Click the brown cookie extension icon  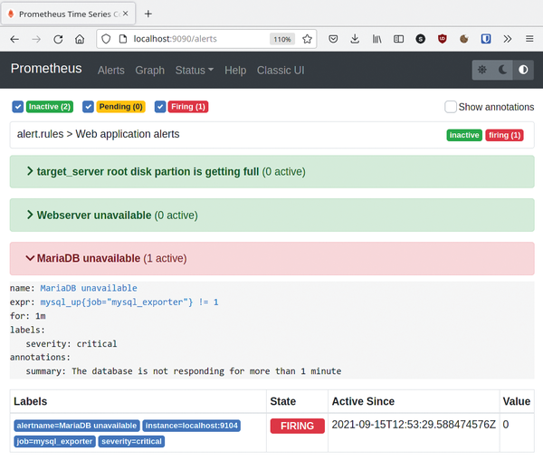464,39
